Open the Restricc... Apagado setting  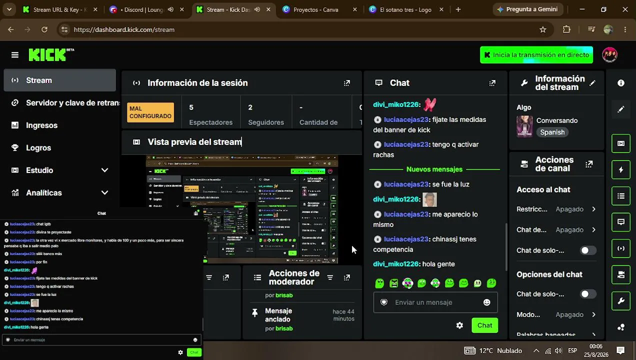click(x=556, y=209)
